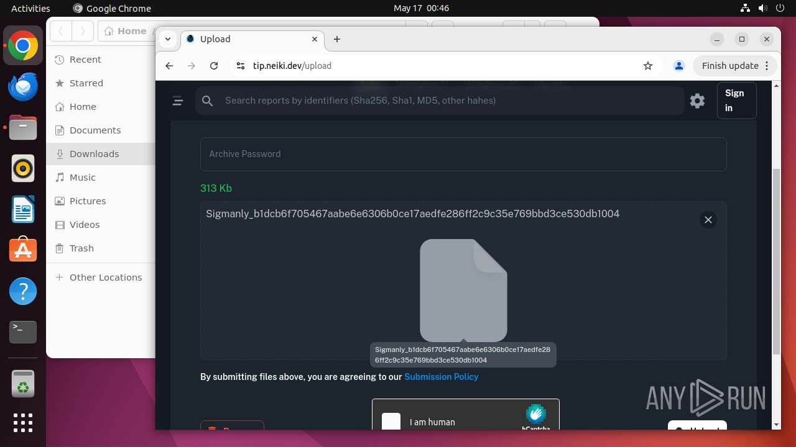Open Rhythmbox from dock

click(x=23, y=169)
